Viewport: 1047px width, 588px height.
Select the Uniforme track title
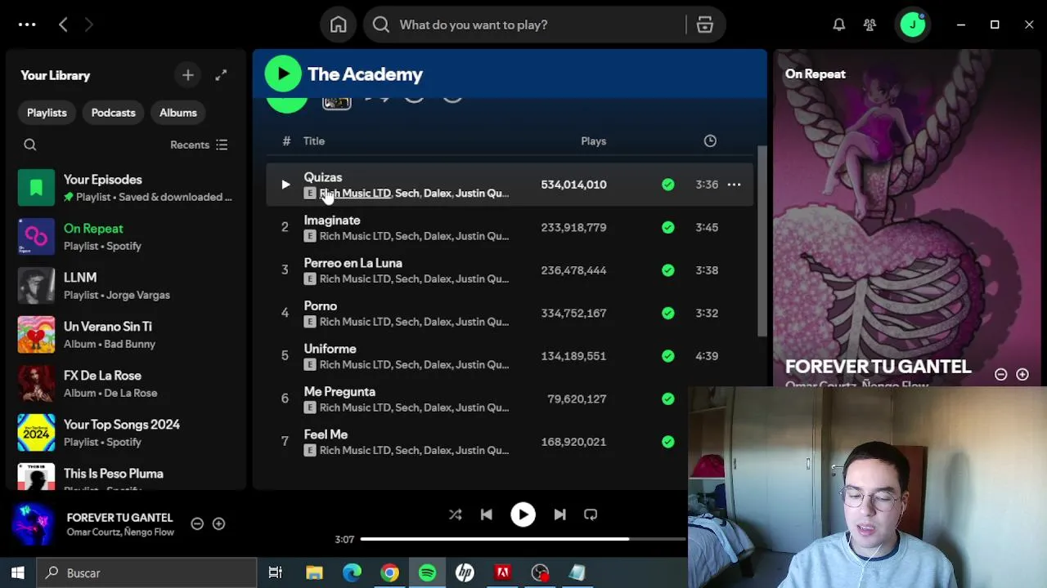point(330,349)
